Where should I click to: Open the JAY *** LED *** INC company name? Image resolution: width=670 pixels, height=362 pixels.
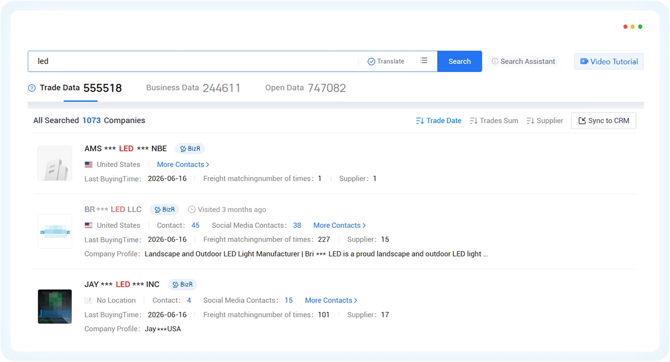[122, 284]
